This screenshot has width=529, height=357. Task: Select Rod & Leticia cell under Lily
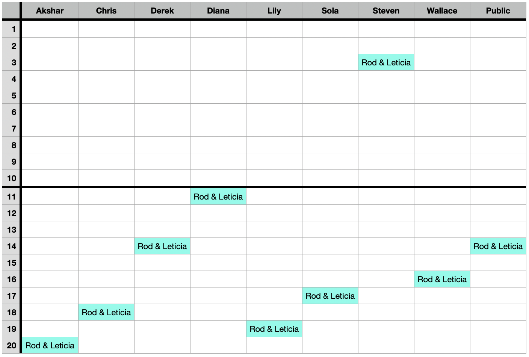274,329
